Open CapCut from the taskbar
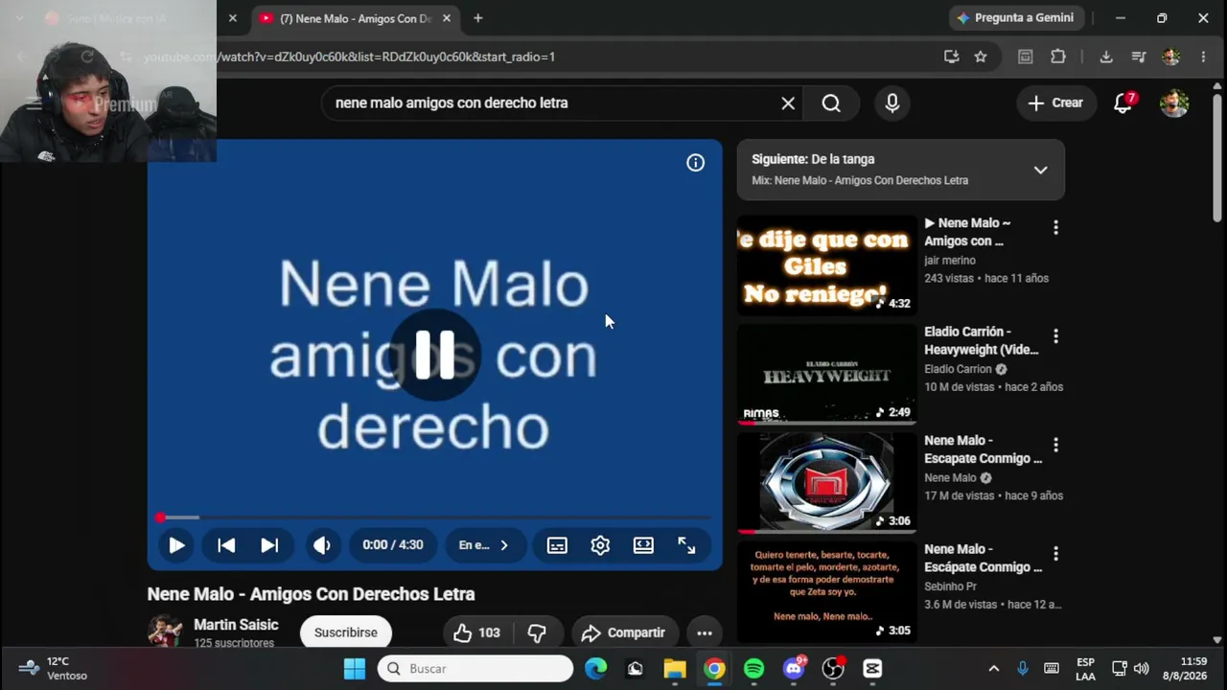Image resolution: width=1227 pixels, height=690 pixels. [x=872, y=668]
